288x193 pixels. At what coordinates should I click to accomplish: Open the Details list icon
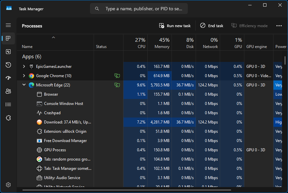(8, 105)
